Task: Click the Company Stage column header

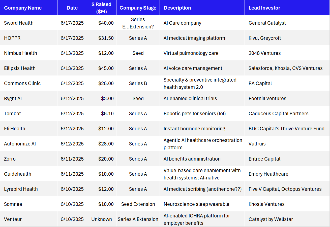Action: point(138,8)
